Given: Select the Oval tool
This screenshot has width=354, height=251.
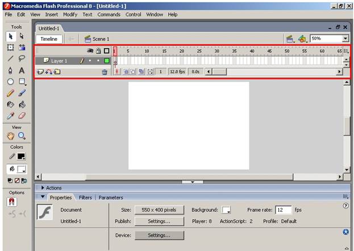Looking at the screenshot, I should (x=10, y=81).
